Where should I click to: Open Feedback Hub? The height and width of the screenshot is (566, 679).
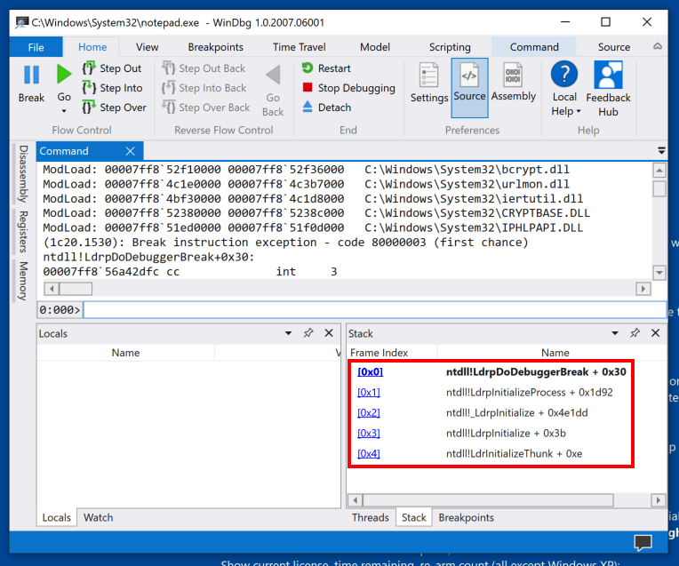pyautogui.click(x=608, y=89)
